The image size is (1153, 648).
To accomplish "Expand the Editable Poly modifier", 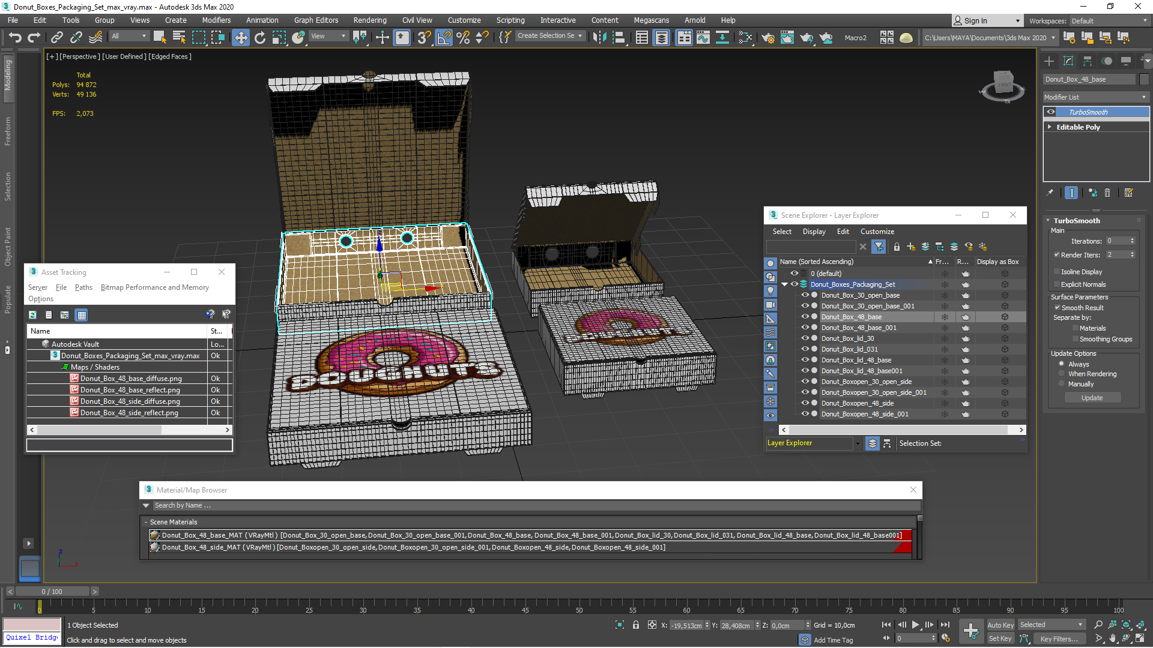I will click(1050, 127).
